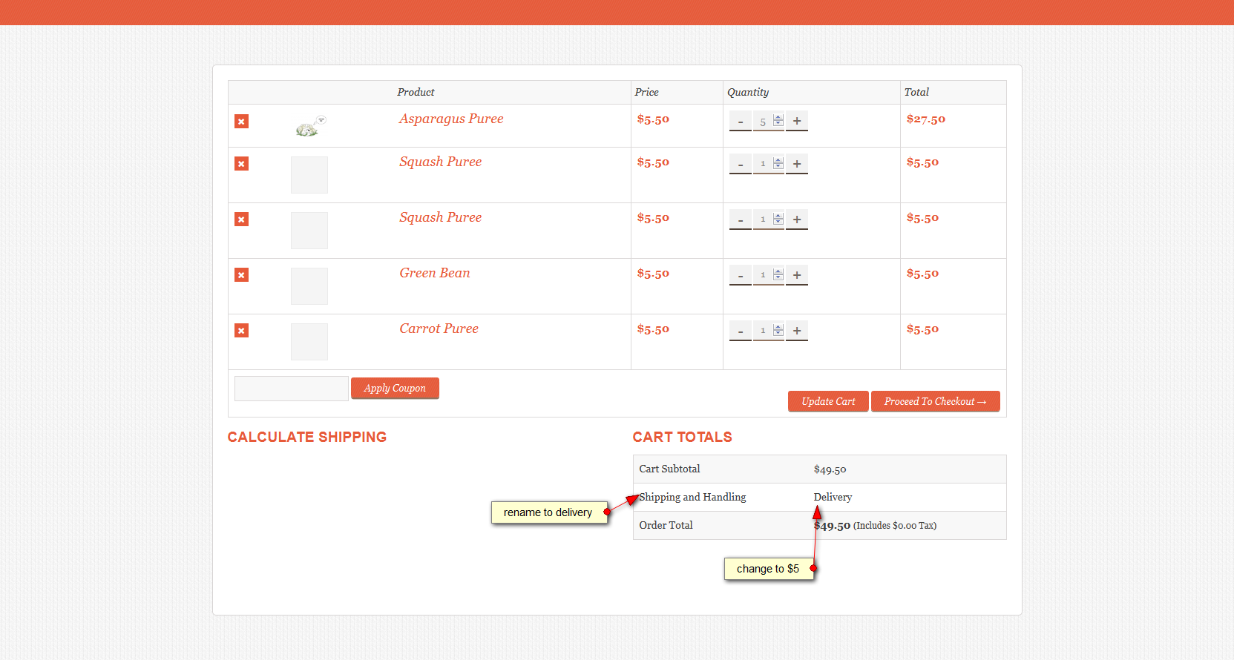Click the Calculate Shipping heading
Screen dimensions: 1234x660
306,438
